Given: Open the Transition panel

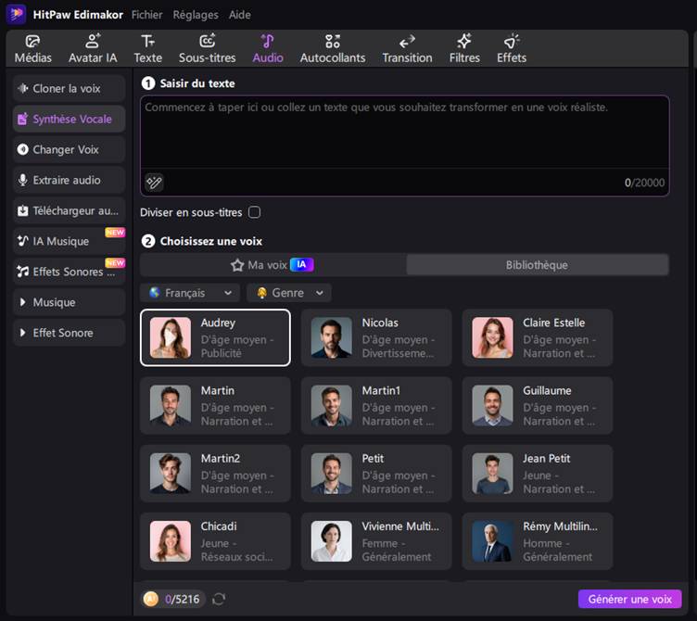Looking at the screenshot, I should point(407,49).
